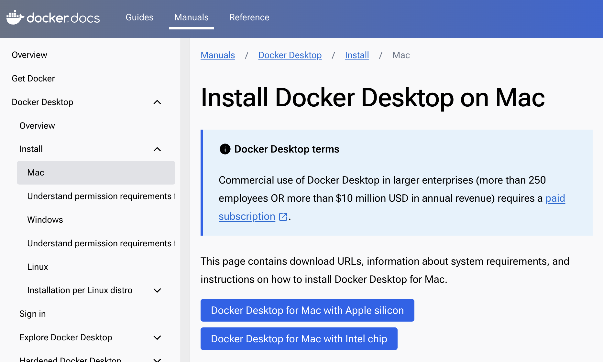Switch to the Manuals tab

click(x=192, y=17)
